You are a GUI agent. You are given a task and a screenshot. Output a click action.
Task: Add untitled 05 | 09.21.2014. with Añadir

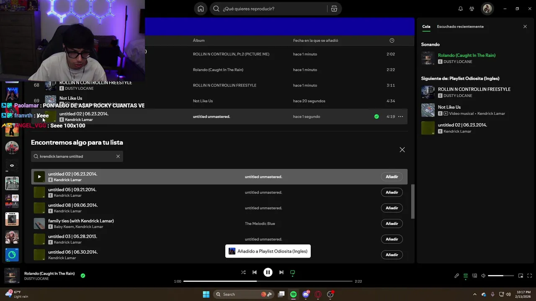click(x=392, y=192)
